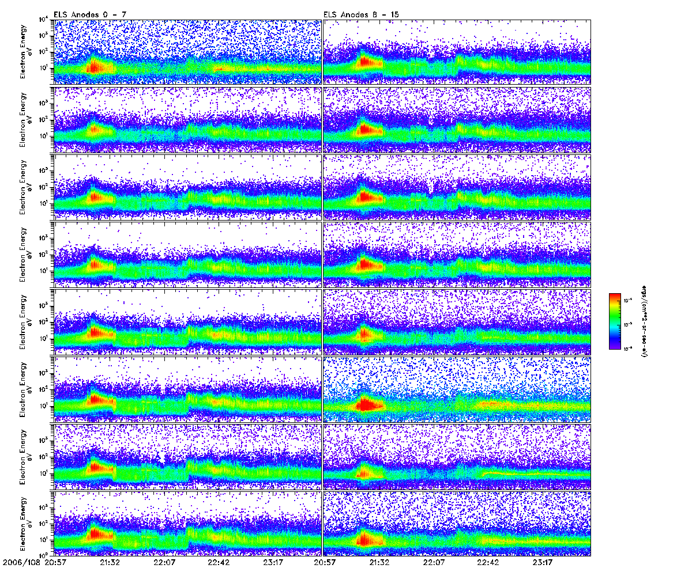692x576 pixels.
Task: Click the rotated units label beside the color bar
Action: (644, 321)
